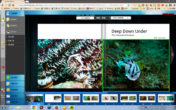The image size is (176, 110).
Task: Click the browser home icon
Action: 13,5
